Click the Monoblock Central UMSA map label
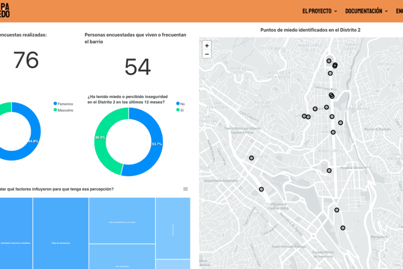403x269 pixels. pyautogui.click(x=279, y=206)
